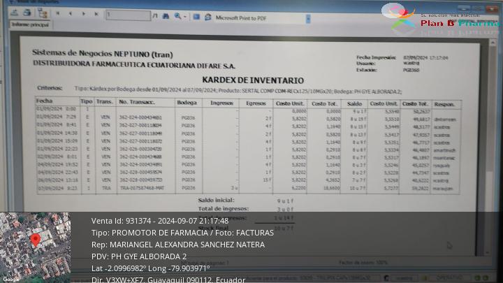Click the Fecha column header
Image resolution: width=503 pixels, height=283 pixels.
click(44, 101)
